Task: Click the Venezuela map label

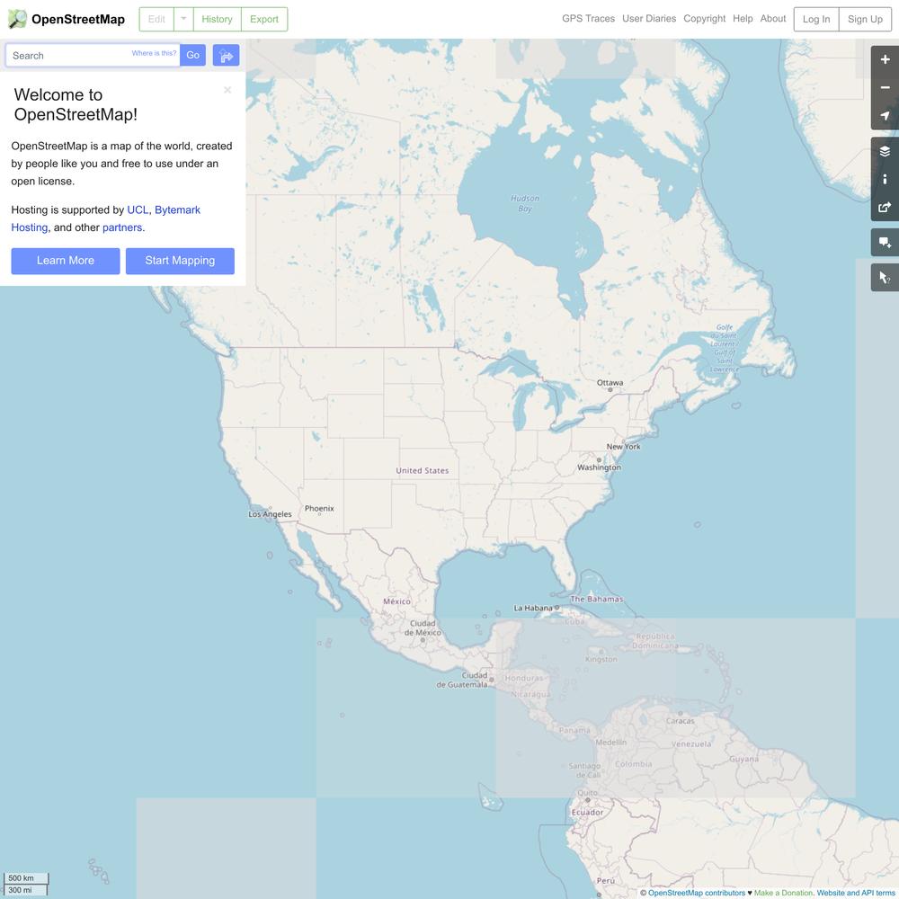Action: (x=691, y=743)
